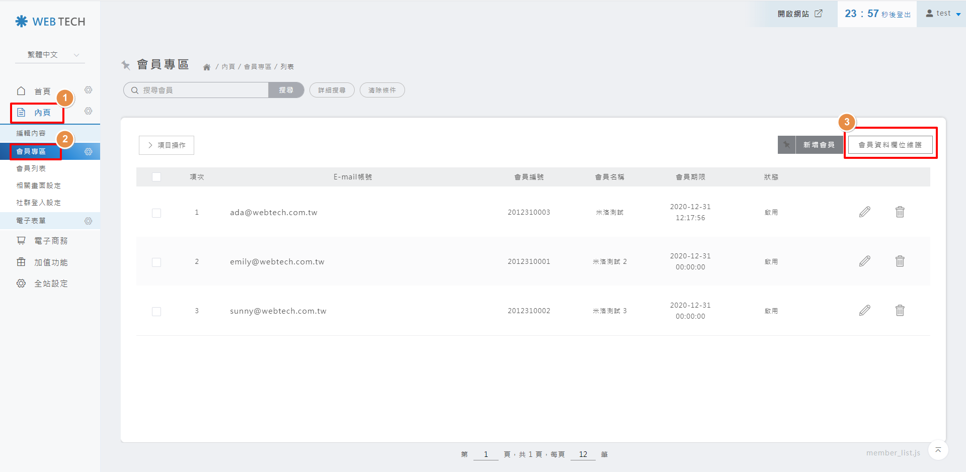Image resolution: width=966 pixels, height=472 pixels.
Task: Tick the checkbox for row 1 member
Action: click(x=156, y=213)
